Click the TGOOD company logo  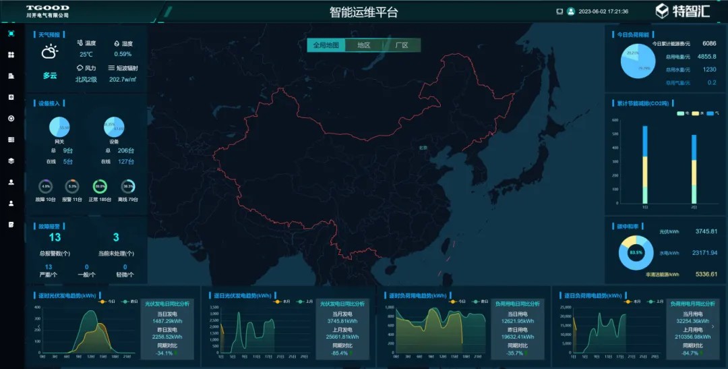(x=48, y=11)
